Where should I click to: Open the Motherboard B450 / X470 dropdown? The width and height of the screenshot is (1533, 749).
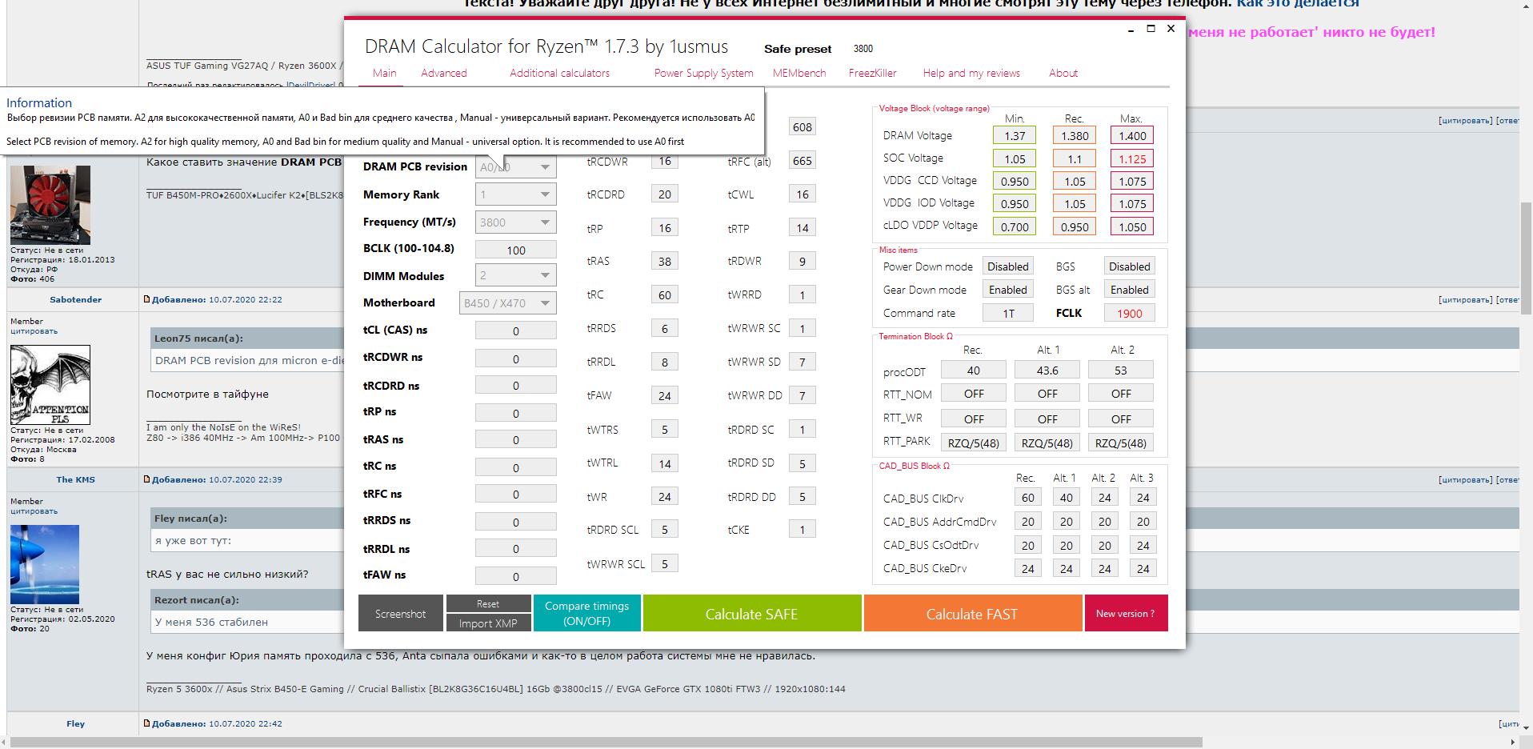507,303
